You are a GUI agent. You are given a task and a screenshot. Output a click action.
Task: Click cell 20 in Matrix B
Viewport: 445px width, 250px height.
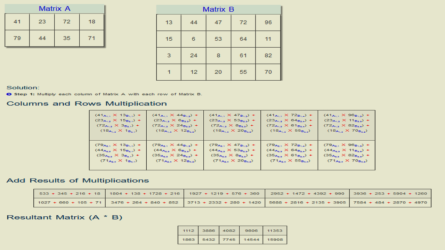click(218, 72)
